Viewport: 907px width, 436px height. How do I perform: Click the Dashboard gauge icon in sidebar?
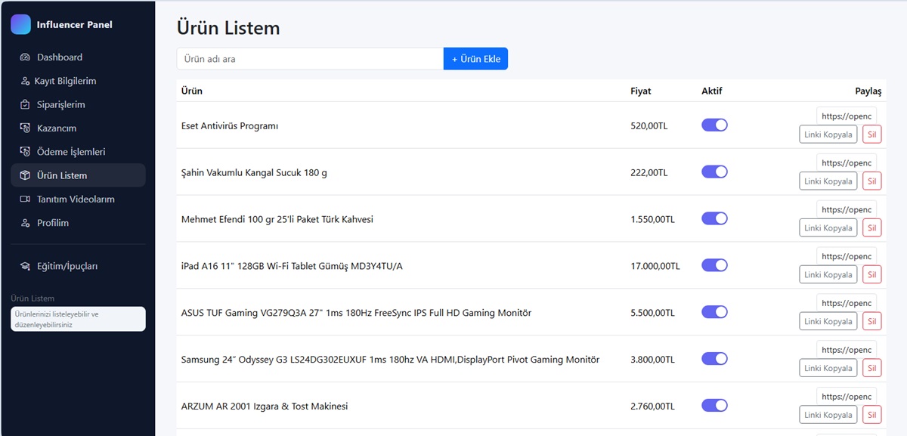pyautogui.click(x=25, y=57)
